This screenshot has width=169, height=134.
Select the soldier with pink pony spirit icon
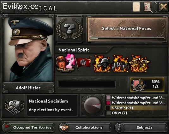[65, 63]
